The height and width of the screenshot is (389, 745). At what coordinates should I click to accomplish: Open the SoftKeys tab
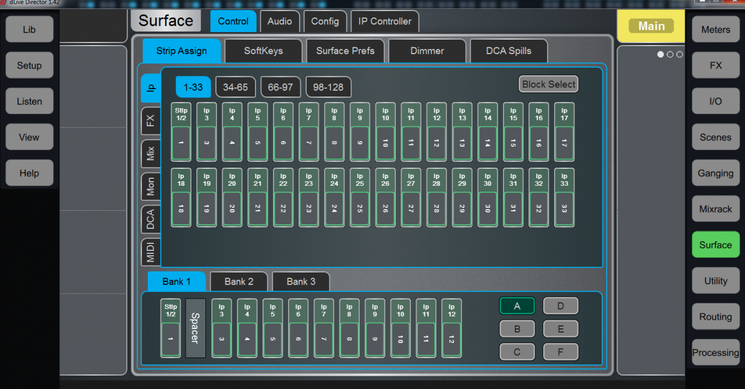click(x=263, y=51)
